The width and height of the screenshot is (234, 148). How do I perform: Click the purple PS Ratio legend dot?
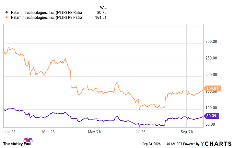(x=7, y=13)
